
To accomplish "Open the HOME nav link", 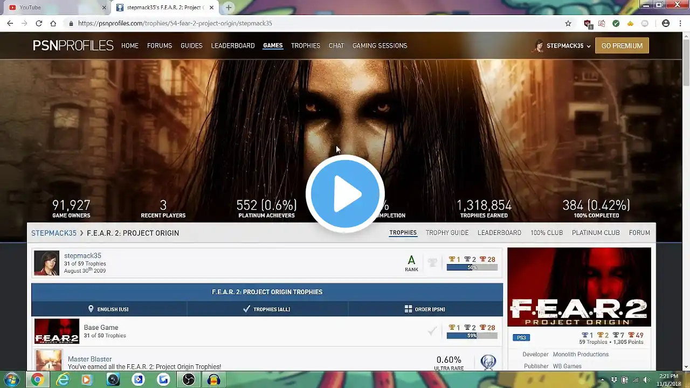I will [130, 46].
